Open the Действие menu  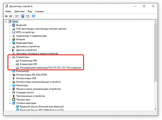coord(19,11)
